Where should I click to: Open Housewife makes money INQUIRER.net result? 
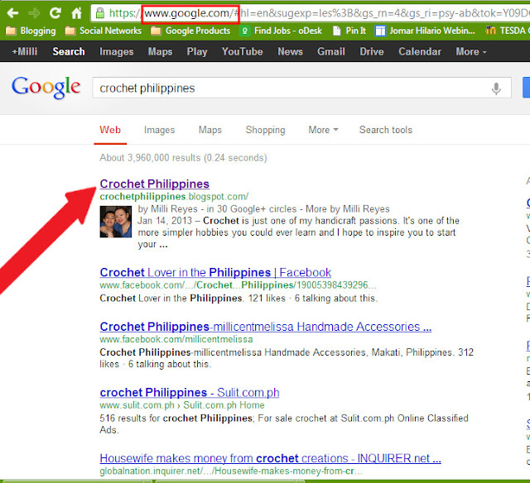coord(271,458)
